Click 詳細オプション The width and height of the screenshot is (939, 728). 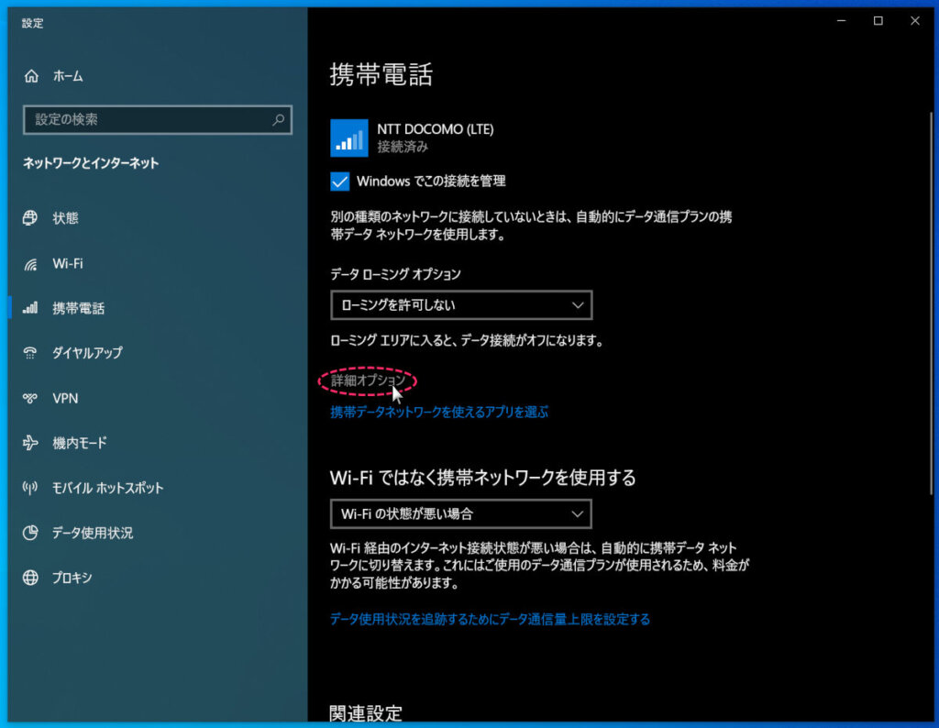[x=365, y=379]
